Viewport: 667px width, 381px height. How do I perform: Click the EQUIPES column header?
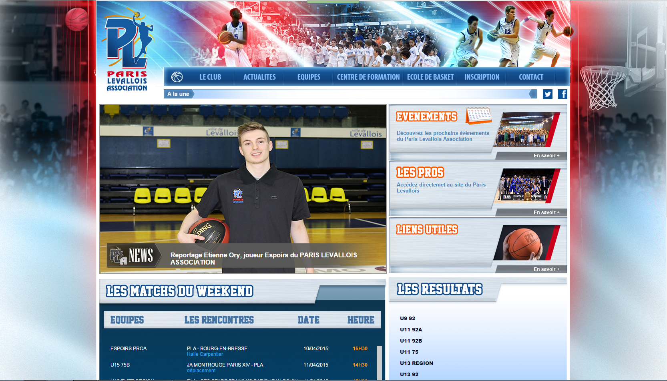click(127, 320)
